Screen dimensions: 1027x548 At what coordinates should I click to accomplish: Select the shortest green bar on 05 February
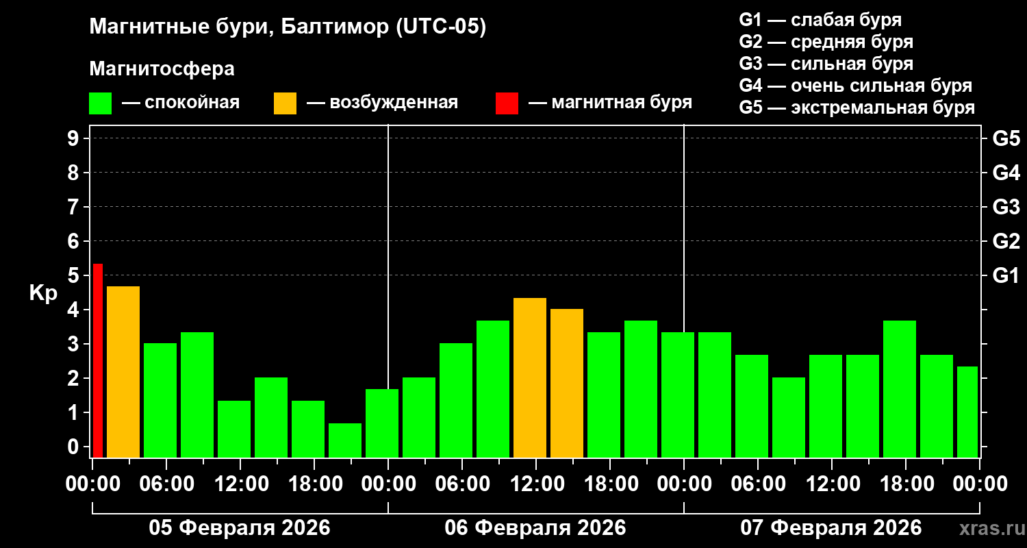tap(345, 440)
